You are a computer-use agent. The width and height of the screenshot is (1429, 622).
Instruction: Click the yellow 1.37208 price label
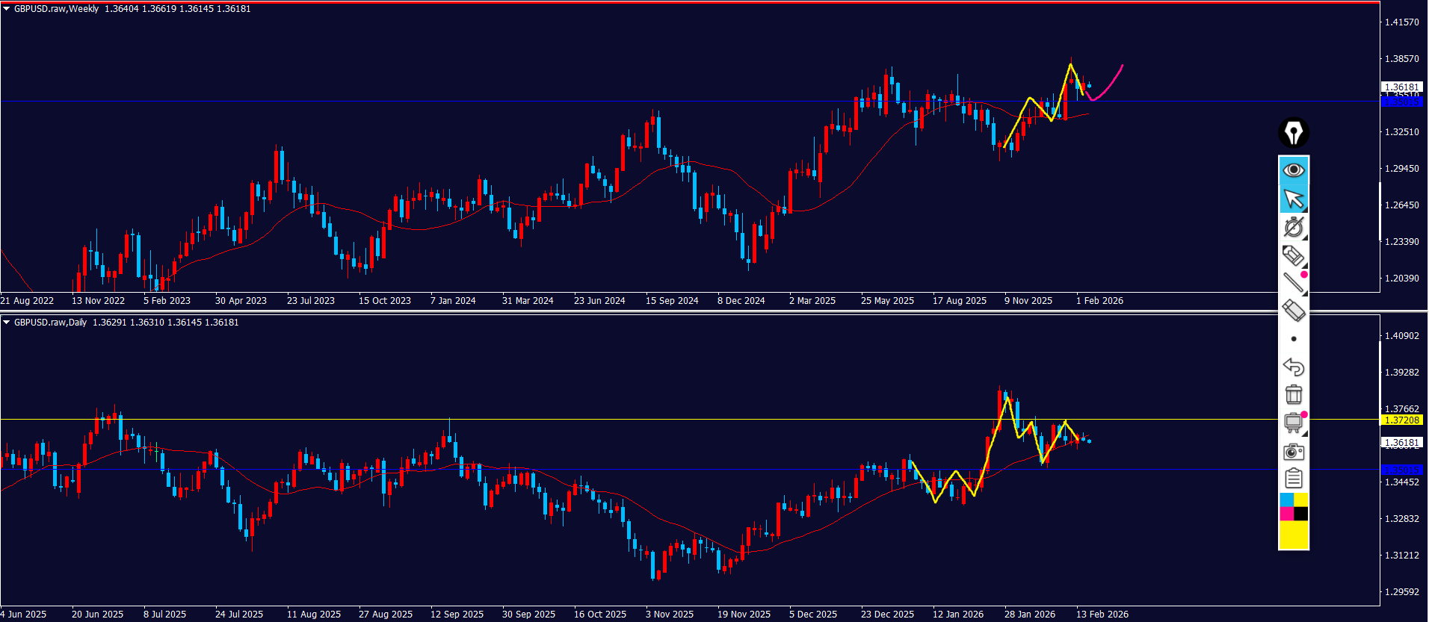(x=1401, y=420)
